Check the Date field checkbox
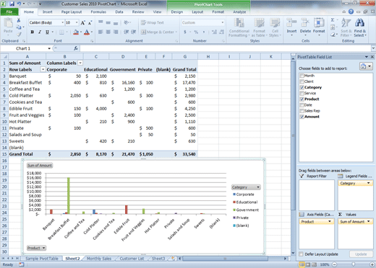 tap(302, 105)
